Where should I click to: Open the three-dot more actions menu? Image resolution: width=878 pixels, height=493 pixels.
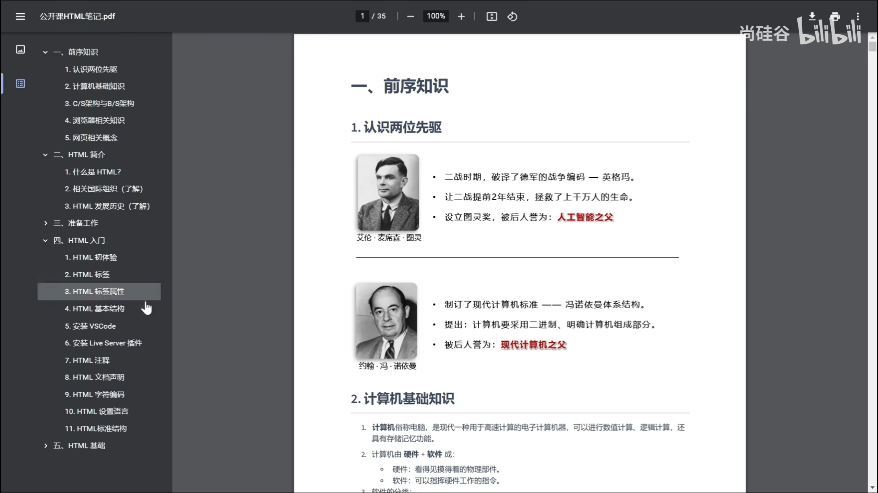pos(857,16)
